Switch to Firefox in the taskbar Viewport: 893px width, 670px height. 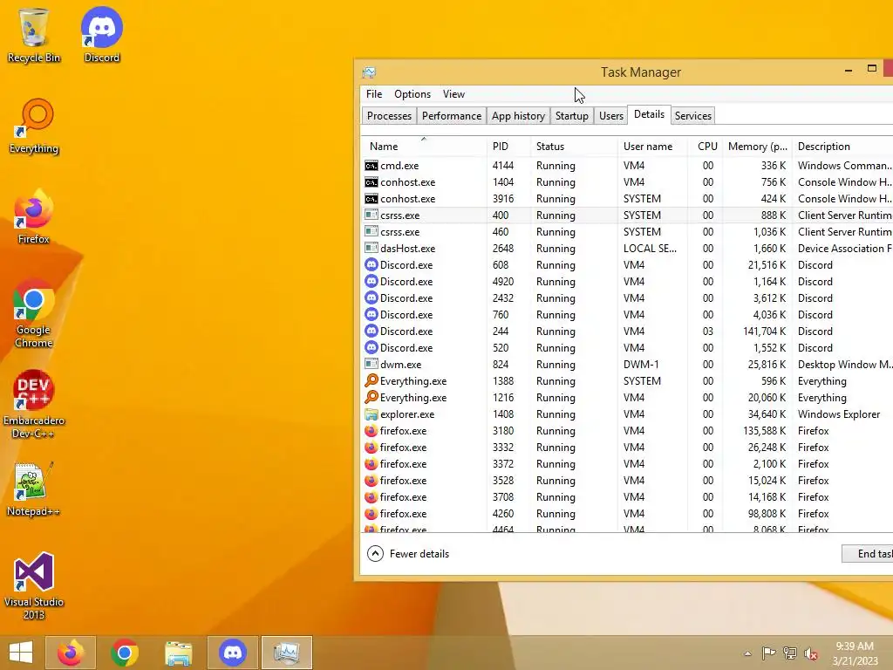pyautogui.click(x=71, y=653)
